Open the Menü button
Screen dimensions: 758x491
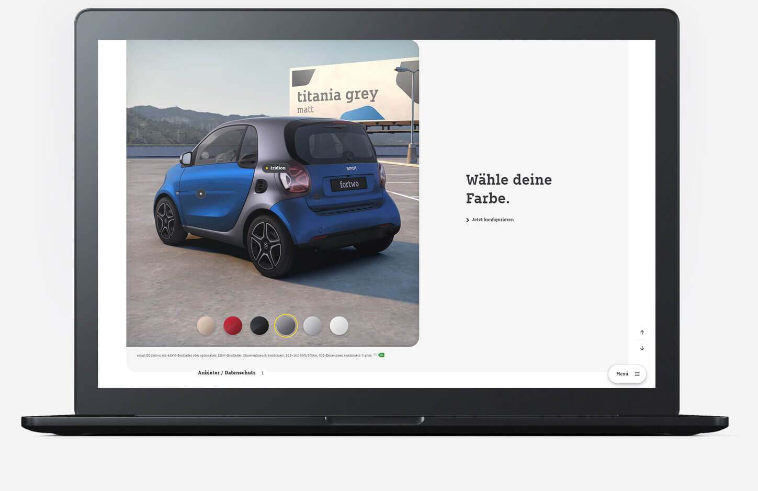627,374
